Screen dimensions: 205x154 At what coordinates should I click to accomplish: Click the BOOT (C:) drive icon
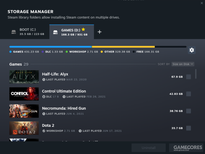[13, 32]
